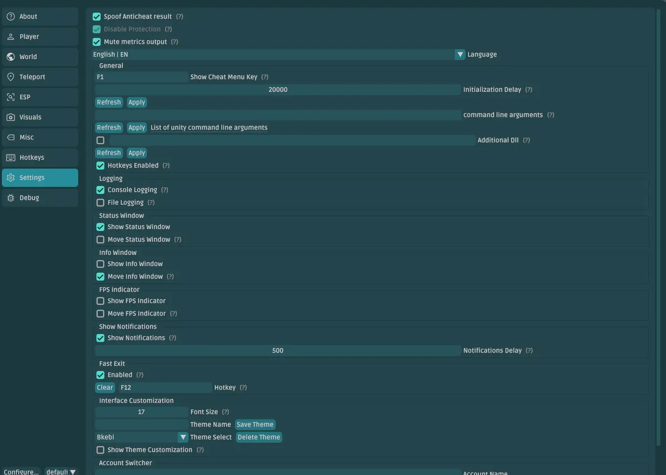
Task: Open help tooltip for Console Logging
Action: tap(165, 190)
